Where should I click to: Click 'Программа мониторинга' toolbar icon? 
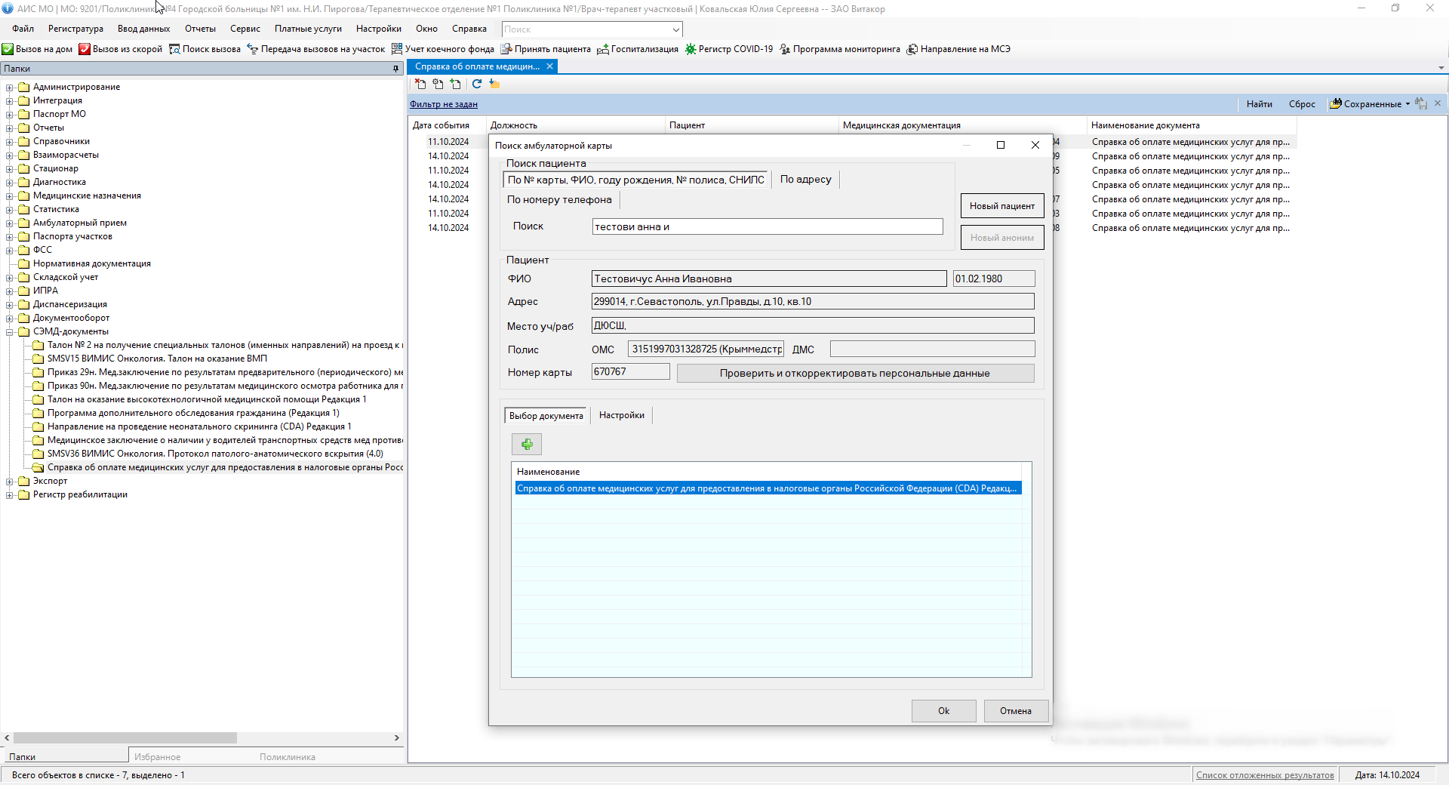(785, 49)
